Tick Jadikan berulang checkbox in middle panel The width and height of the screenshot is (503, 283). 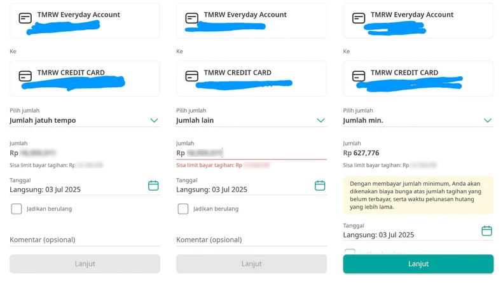(x=183, y=209)
